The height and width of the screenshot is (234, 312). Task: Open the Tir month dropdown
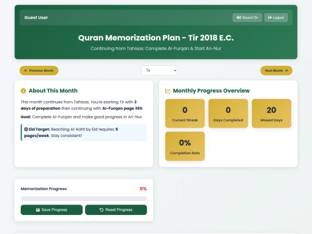[x=159, y=70]
